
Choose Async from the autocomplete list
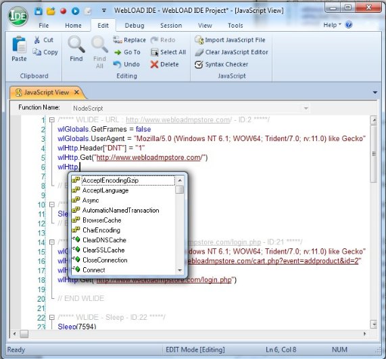tap(123, 200)
